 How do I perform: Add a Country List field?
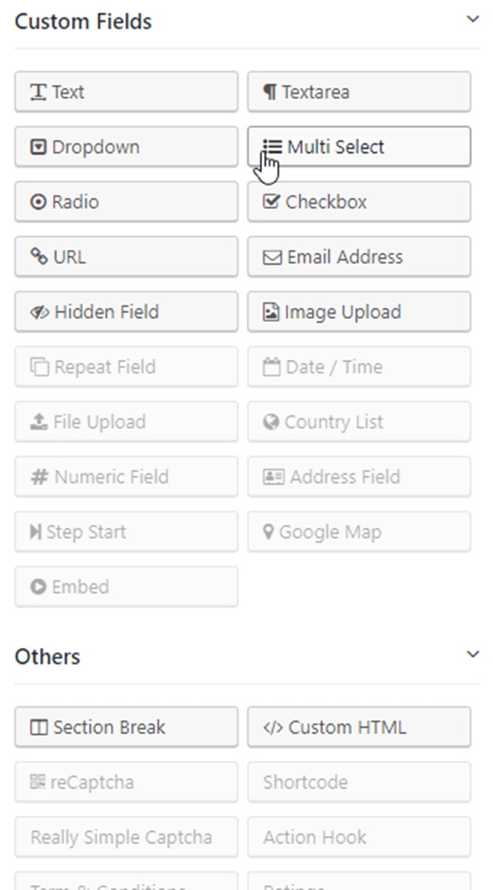[359, 422]
